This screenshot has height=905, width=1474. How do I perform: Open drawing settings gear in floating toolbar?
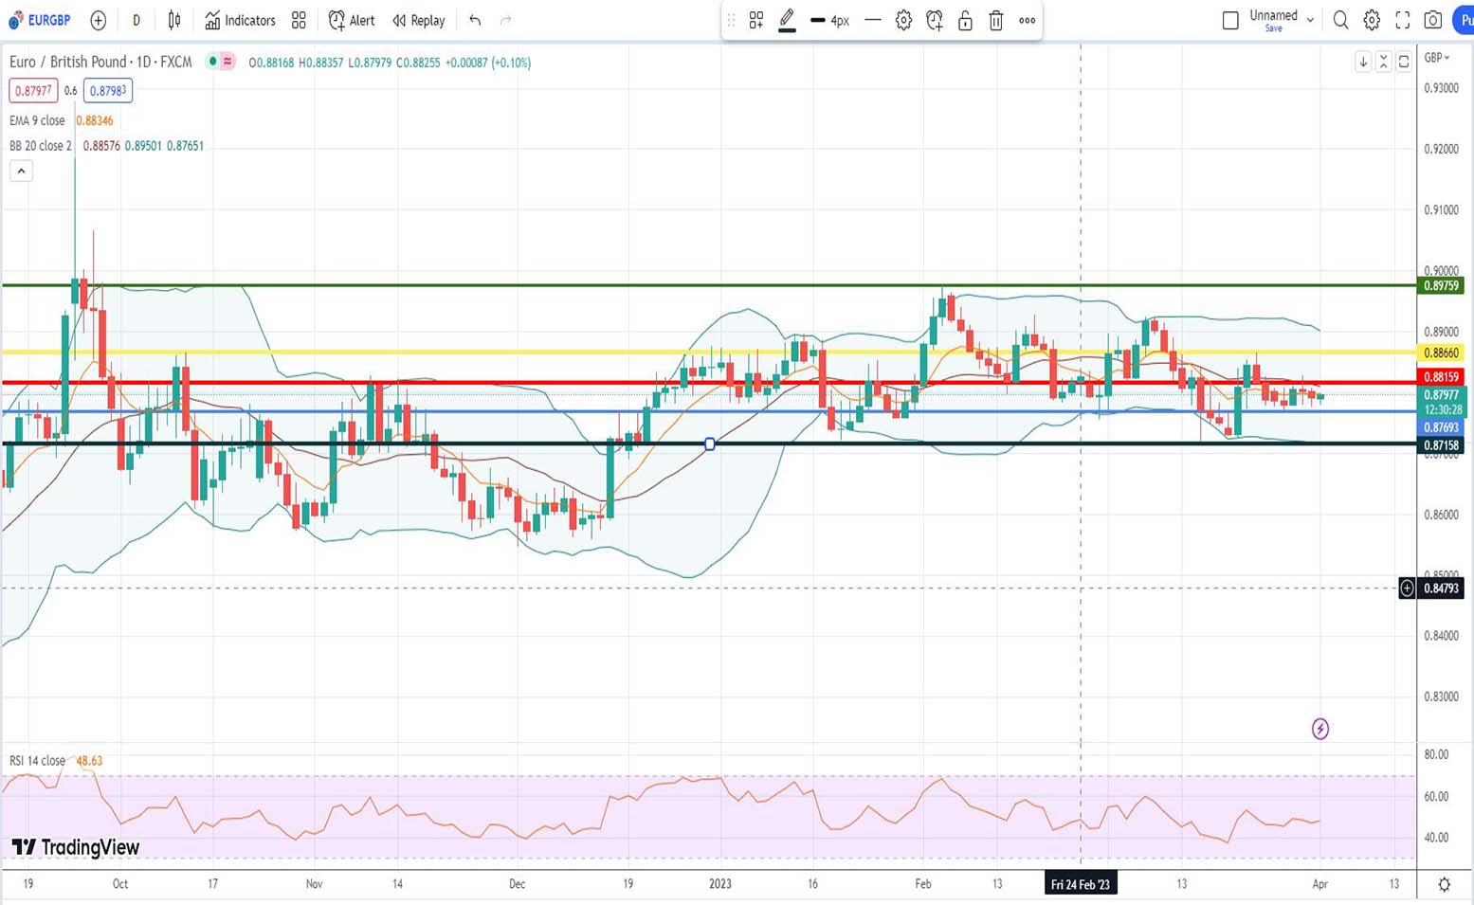pos(903,20)
